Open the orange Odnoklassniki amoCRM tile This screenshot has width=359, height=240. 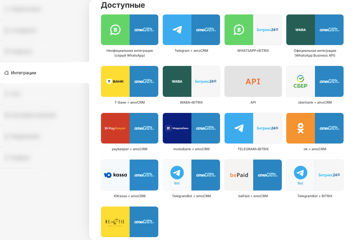(x=315, y=128)
